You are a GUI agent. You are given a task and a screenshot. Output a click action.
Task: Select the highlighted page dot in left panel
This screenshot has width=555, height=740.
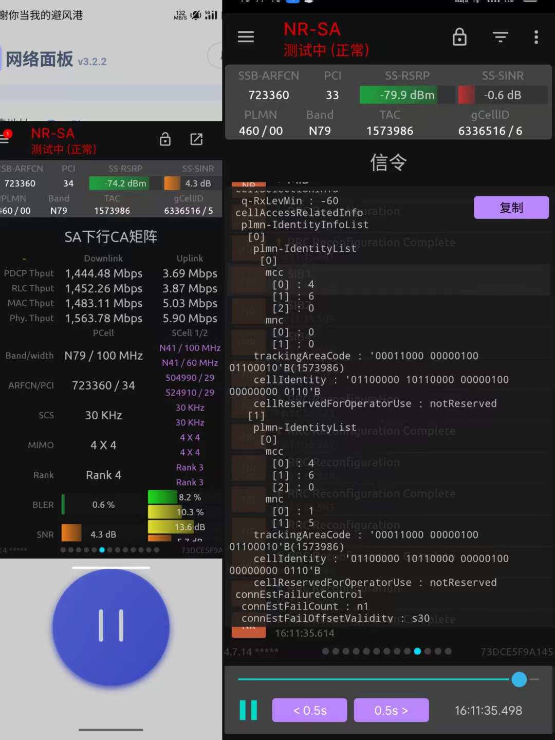[x=102, y=550]
